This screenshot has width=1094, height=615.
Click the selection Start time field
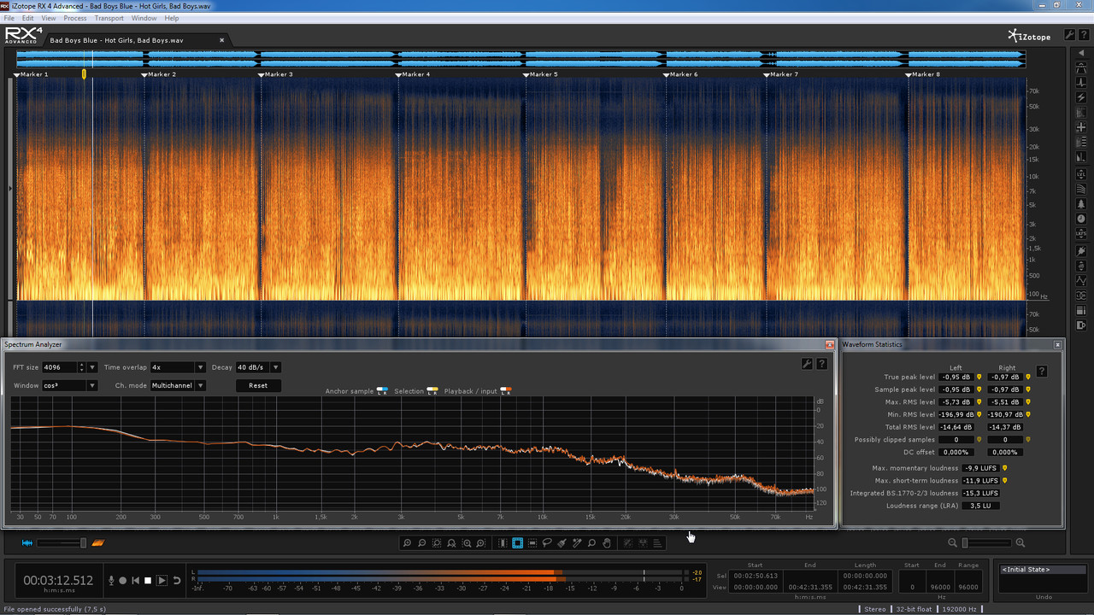(755, 576)
